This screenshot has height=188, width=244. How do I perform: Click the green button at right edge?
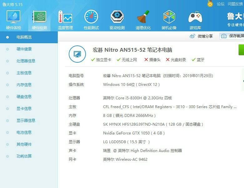(x=241, y=50)
